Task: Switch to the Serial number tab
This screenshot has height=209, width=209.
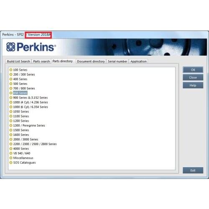Action: 117,61
